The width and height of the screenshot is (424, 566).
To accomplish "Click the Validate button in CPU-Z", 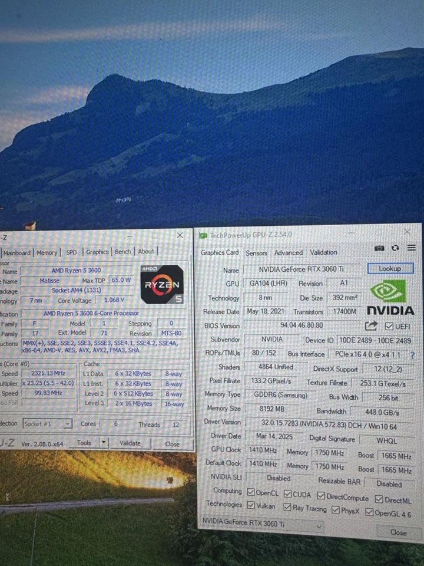I will tap(130, 443).
